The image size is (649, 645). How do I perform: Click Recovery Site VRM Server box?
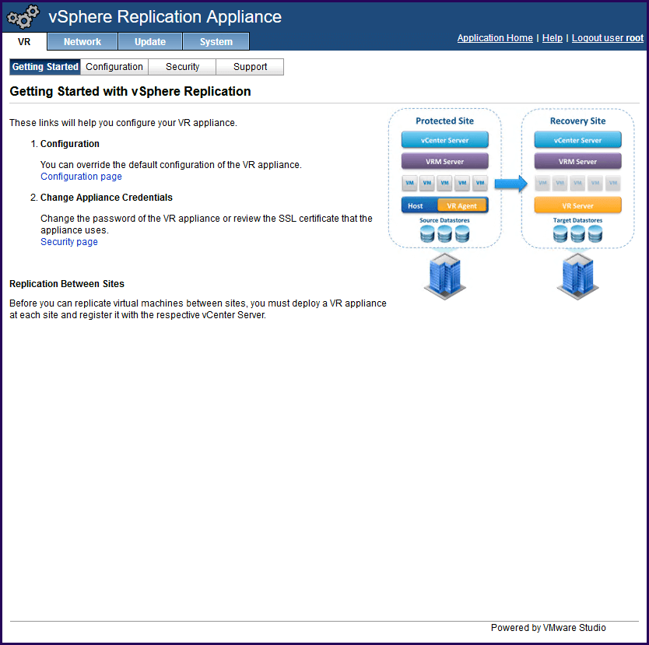577,161
